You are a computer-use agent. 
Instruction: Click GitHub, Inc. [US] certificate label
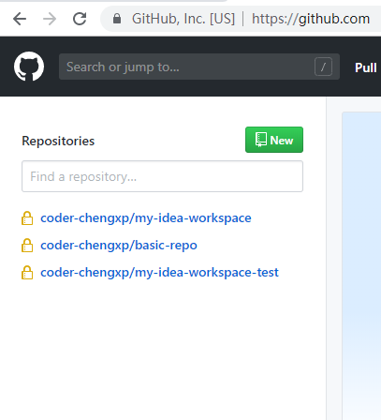183,19
